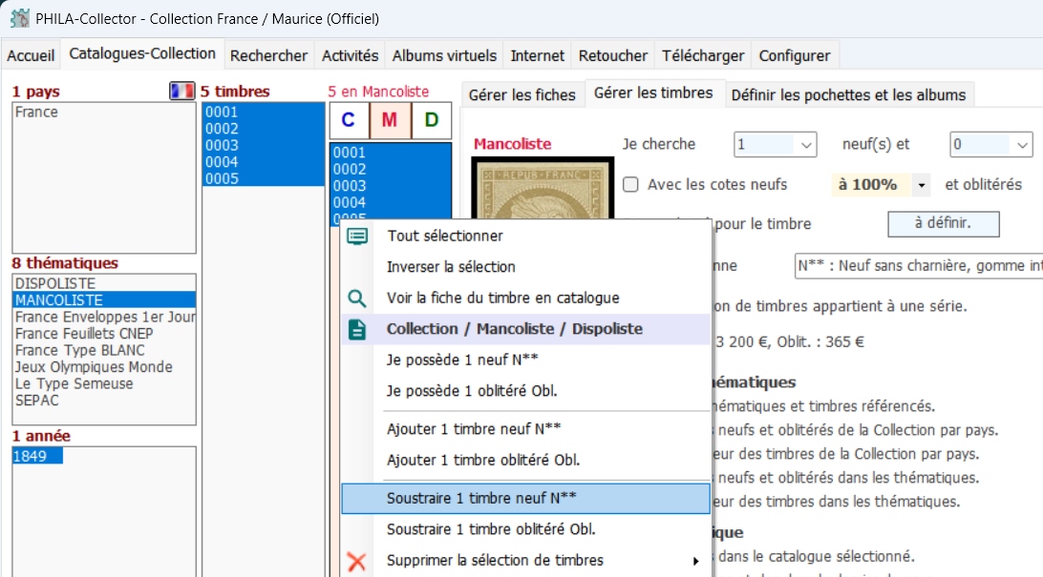Image resolution: width=1043 pixels, height=577 pixels.
Task: Select stamp 0003 in the timbres list
Action: point(264,145)
